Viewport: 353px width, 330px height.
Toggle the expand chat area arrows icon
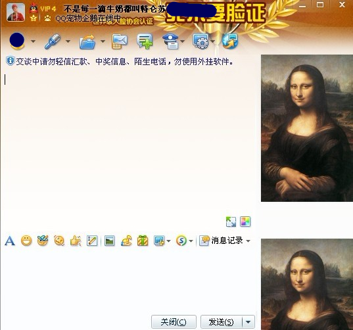pyautogui.click(x=231, y=222)
